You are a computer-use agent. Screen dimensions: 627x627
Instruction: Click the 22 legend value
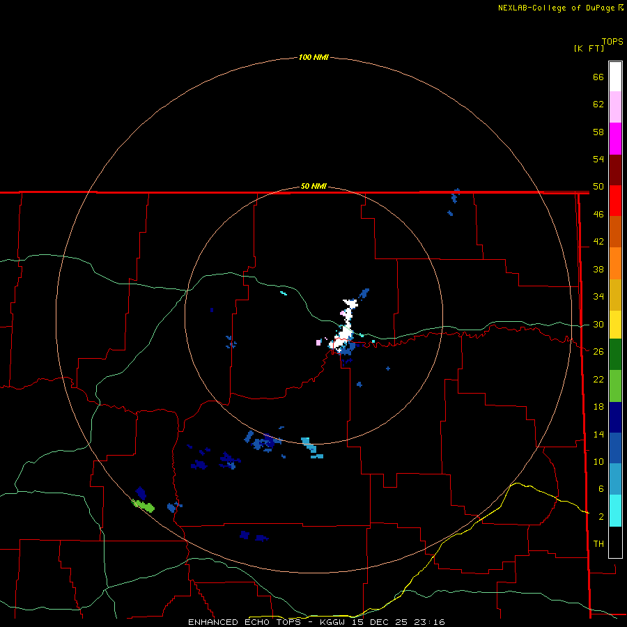pyautogui.click(x=598, y=380)
